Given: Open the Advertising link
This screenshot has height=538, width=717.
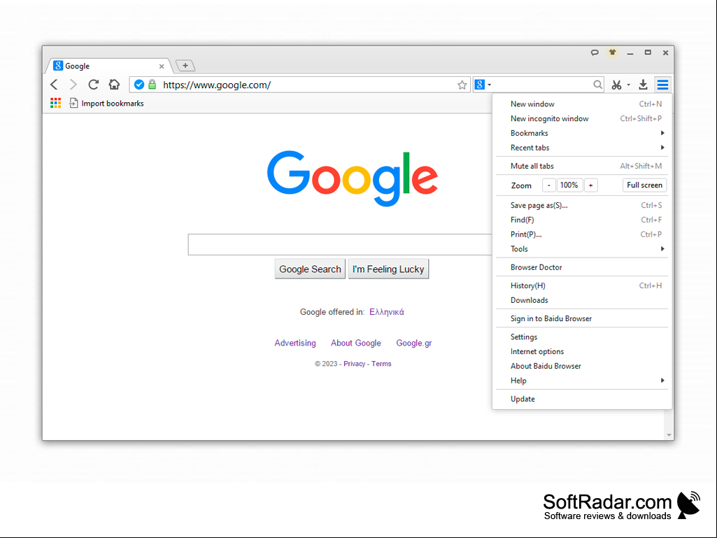Looking at the screenshot, I should [295, 343].
